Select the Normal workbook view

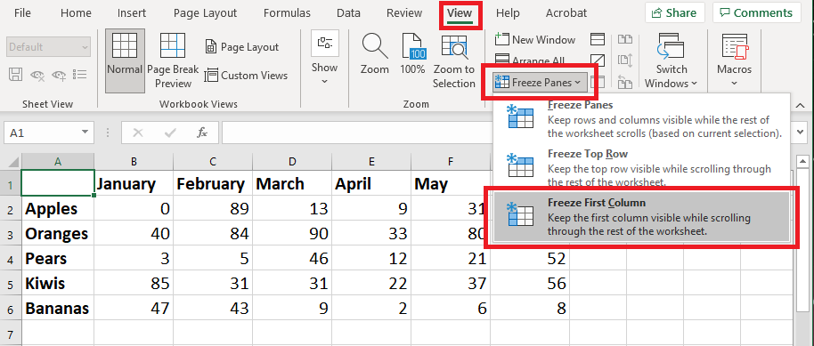tap(125, 60)
